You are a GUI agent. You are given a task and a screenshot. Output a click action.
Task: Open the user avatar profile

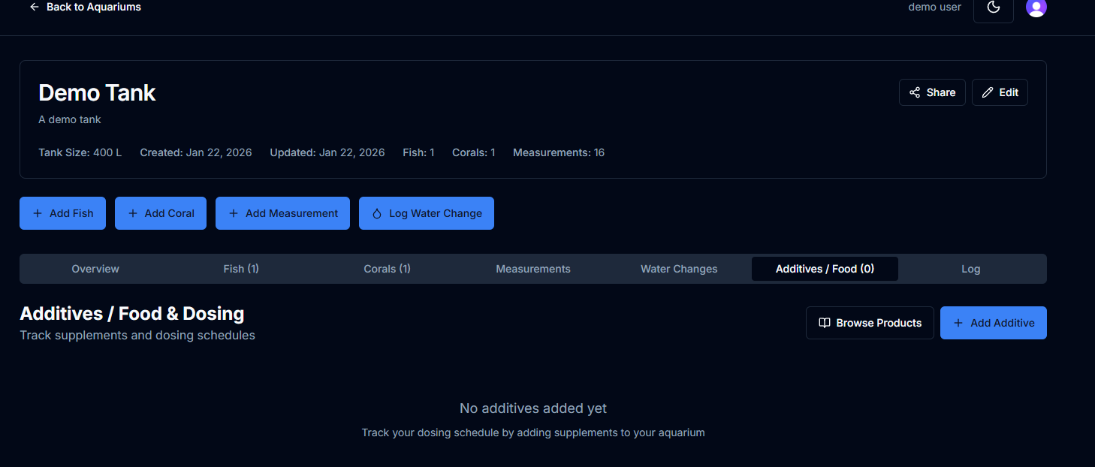coord(1036,8)
